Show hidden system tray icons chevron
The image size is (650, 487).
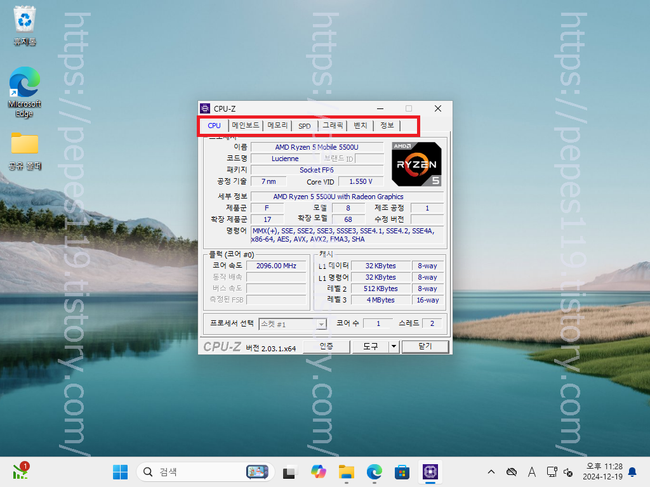pyautogui.click(x=491, y=472)
